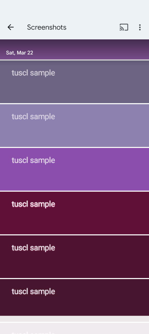Click 'tuscl sample' text on crimson-maroon image
The image size is (149, 334).
pyautogui.click(x=33, y=204)
